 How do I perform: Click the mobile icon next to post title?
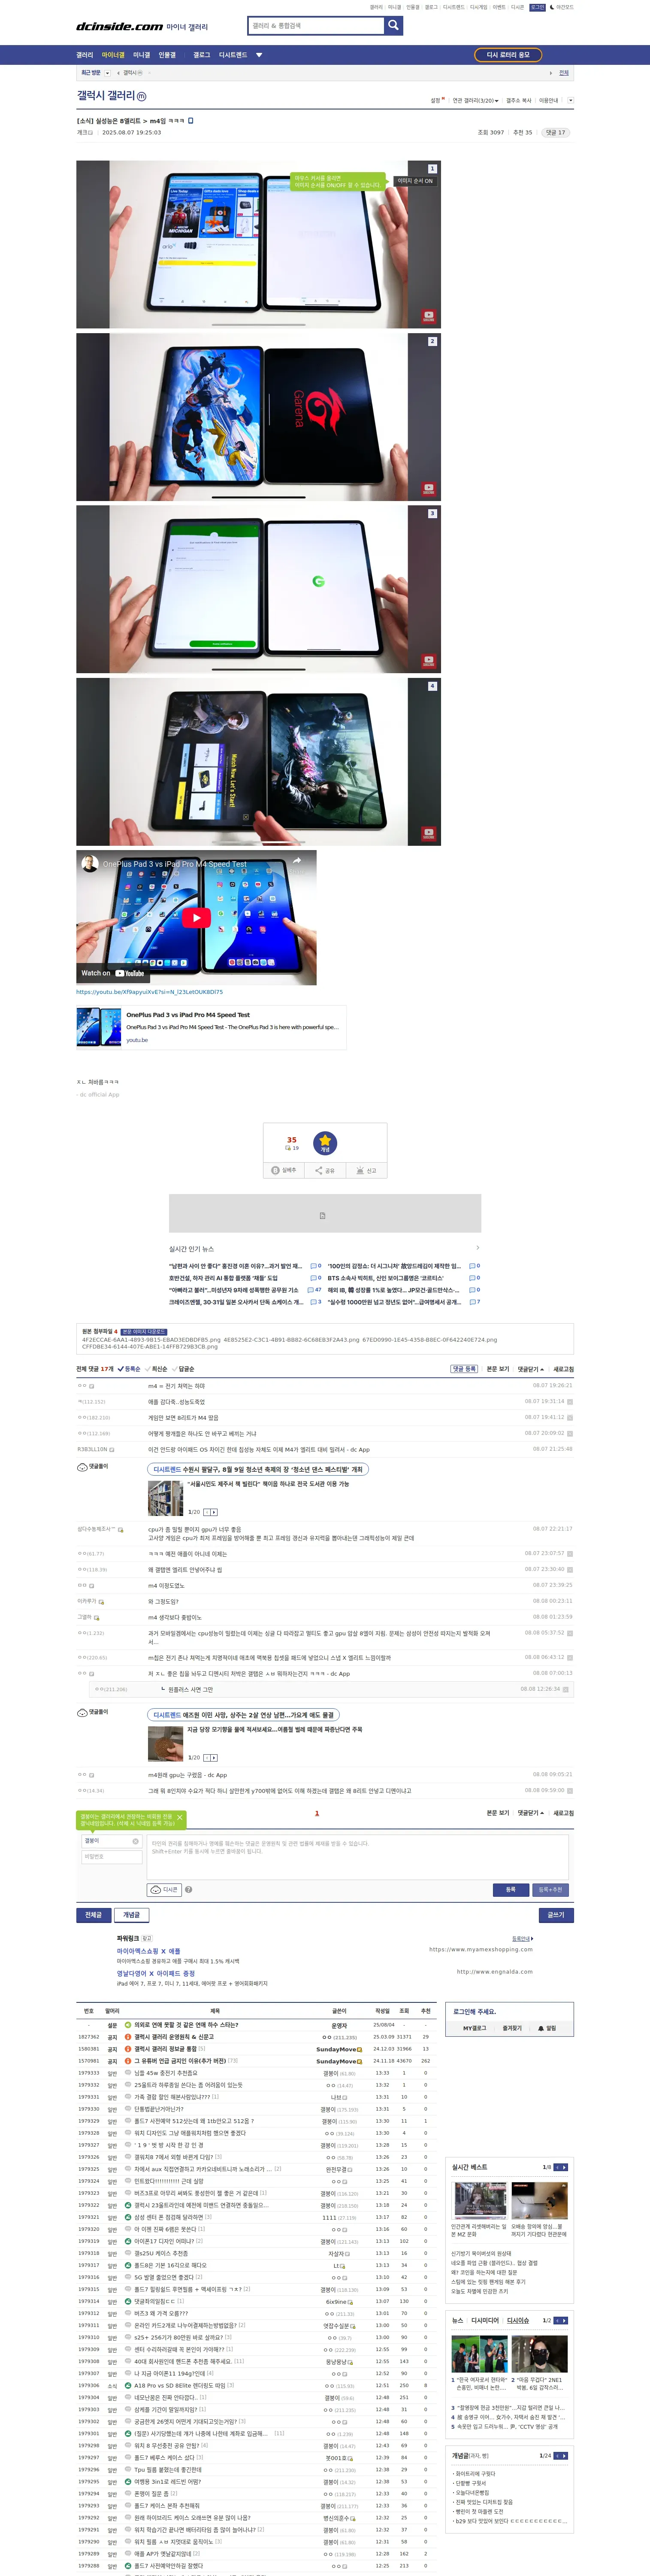[191, 120]
